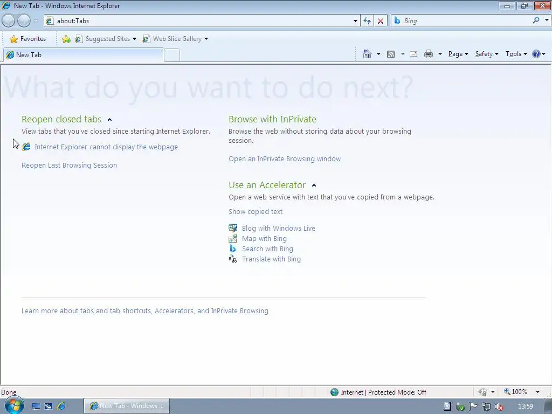Collapse the Reopen closed tabs section
The width and height of the screenshot is (552, 414).
[x=109, y=120]
